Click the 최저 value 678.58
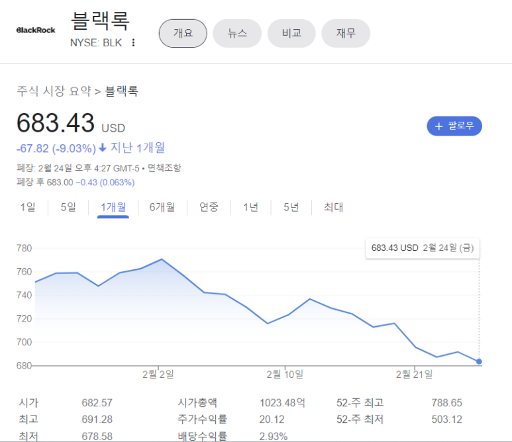The height and width of the screenshot is (442, 512). [97, 436]
